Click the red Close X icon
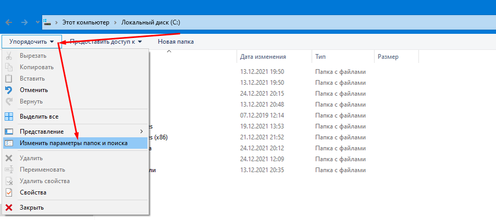 (9, 208)
